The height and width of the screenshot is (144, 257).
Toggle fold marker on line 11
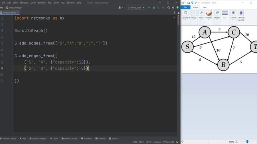tap(12, 81)
